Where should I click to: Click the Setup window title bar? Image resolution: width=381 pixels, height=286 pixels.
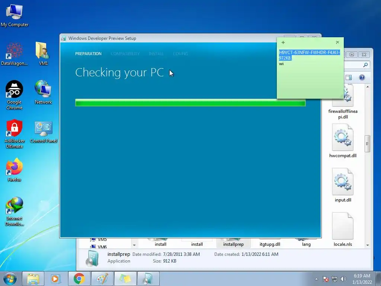pyautogui.click(x=170, y=38)
